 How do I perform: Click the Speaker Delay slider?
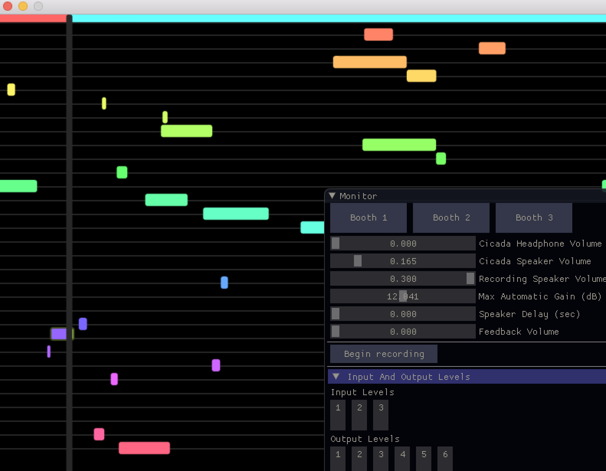pos(403,314)
